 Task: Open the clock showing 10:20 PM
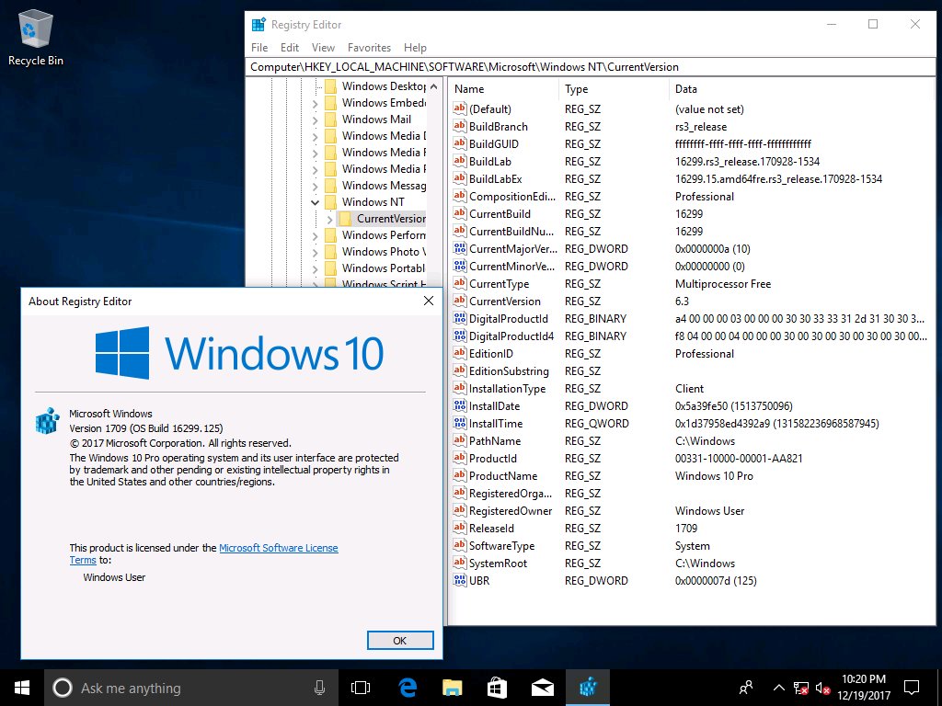tap(864, 679)
